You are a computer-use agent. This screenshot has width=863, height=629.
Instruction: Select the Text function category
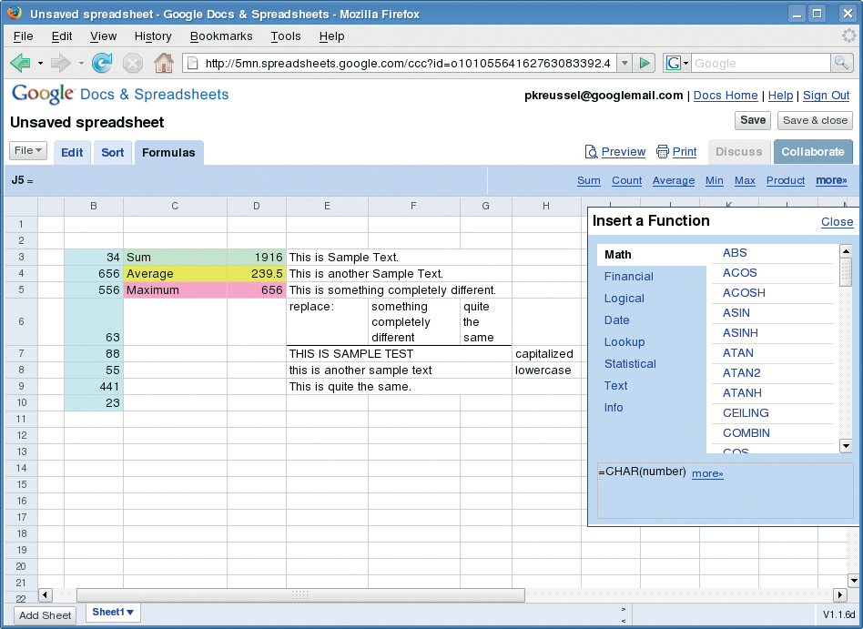pyautogui.click(x=615, y=386)
